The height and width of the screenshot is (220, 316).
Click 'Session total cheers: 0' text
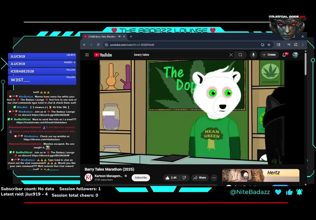[75, 195]
